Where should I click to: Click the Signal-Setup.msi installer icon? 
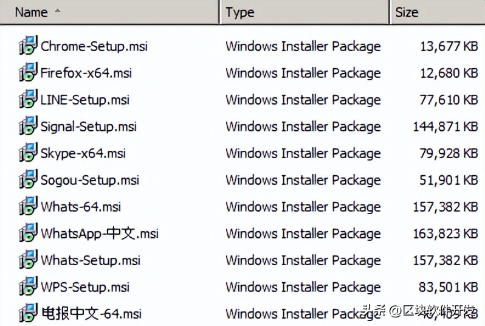coord(28,126)
